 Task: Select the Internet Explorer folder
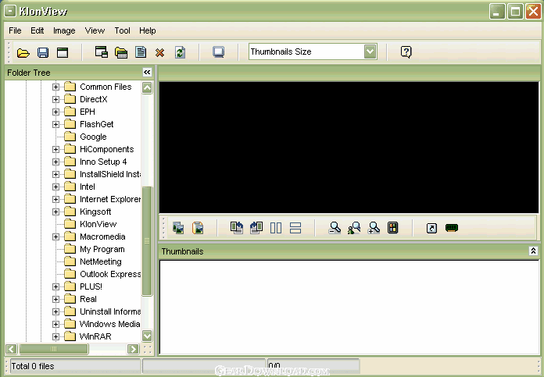(110, 199)
